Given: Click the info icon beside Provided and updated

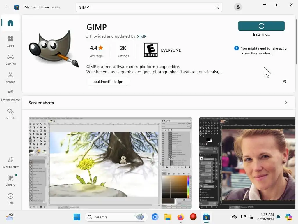Looking at the screenshot, I should (87, 36).
